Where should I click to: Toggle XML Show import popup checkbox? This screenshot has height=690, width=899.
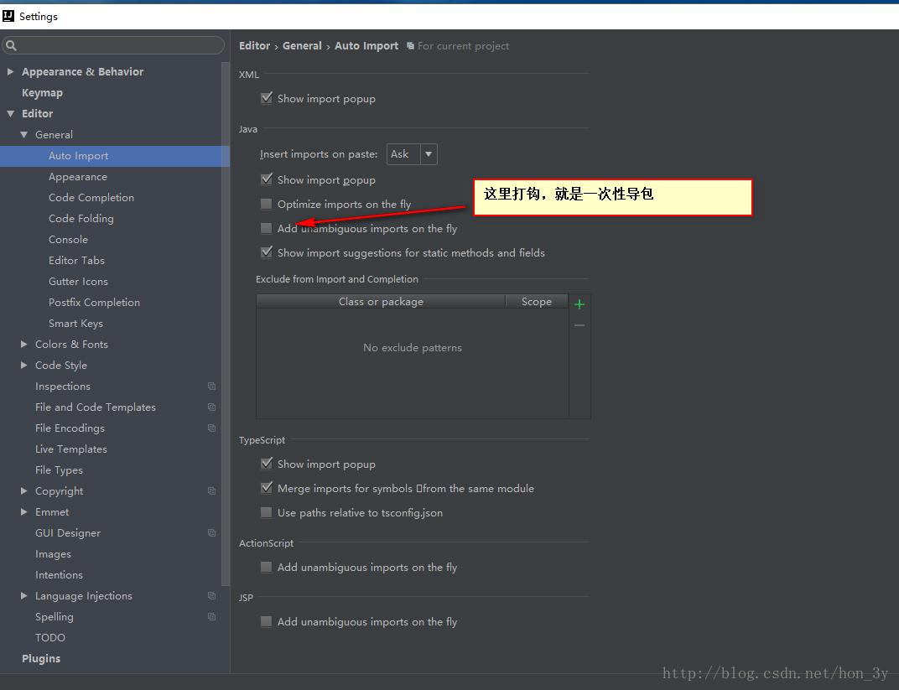tap(266, 98)
